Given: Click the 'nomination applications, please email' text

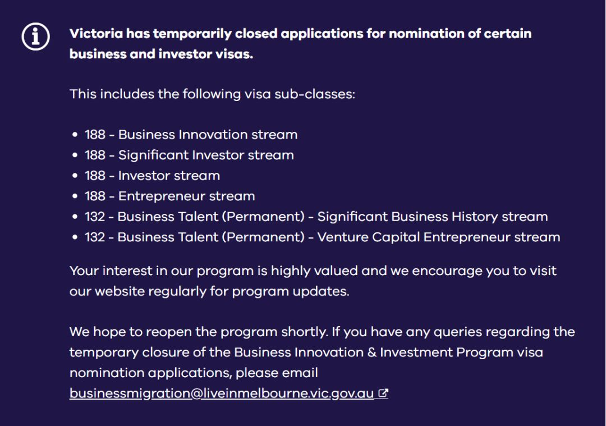Looking at the screenshot, I should click(194, 373).
